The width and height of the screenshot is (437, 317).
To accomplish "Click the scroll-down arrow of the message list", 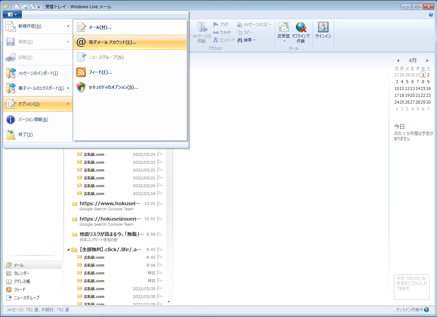I will 169,302.
